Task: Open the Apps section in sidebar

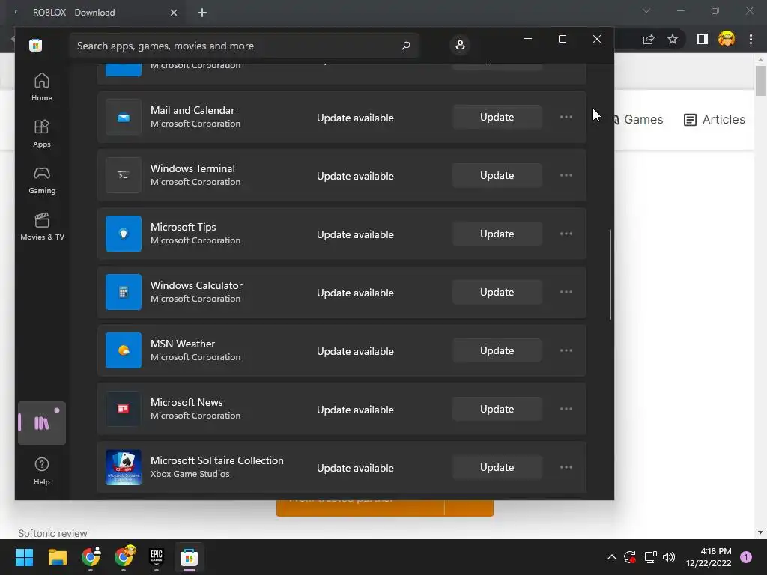Action: (x=42, y=133)
